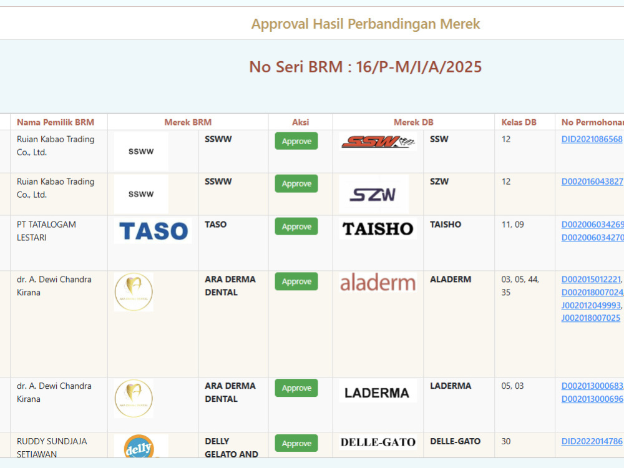Click the delly orange circle logo
This screenshot has height=468, width=624.
click(141, 446)
